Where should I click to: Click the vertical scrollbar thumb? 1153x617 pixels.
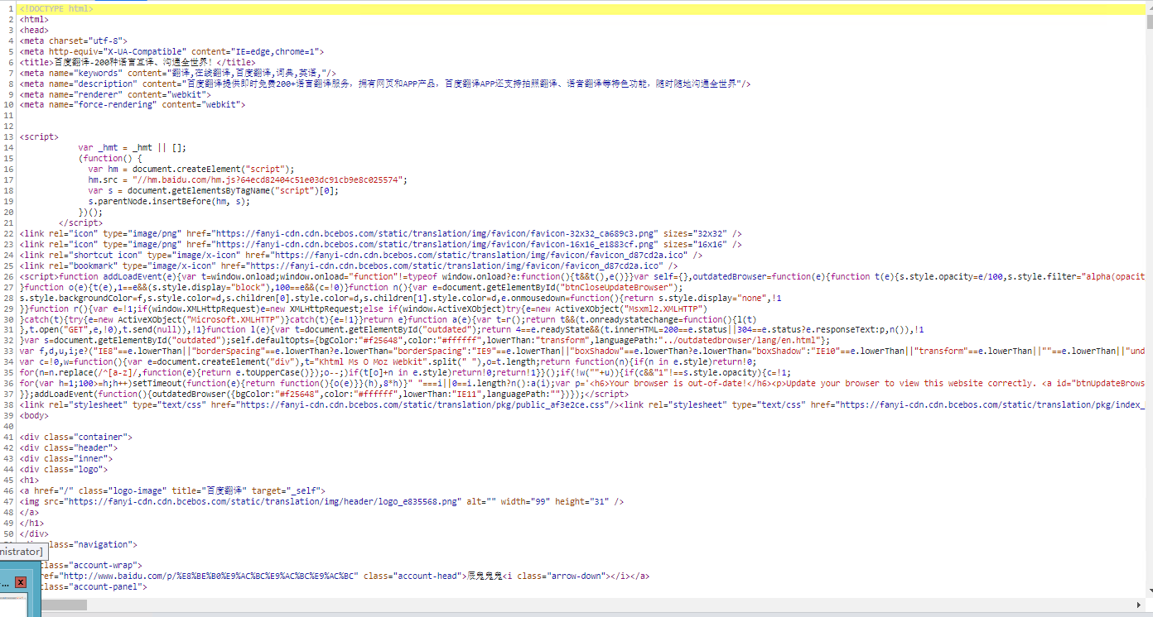point(1149,23)
